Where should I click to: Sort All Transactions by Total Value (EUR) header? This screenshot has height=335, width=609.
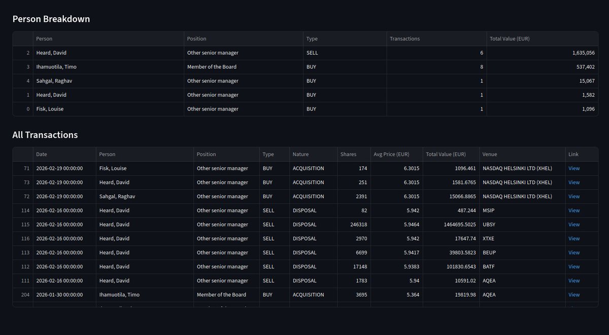(x=451, y=155)
